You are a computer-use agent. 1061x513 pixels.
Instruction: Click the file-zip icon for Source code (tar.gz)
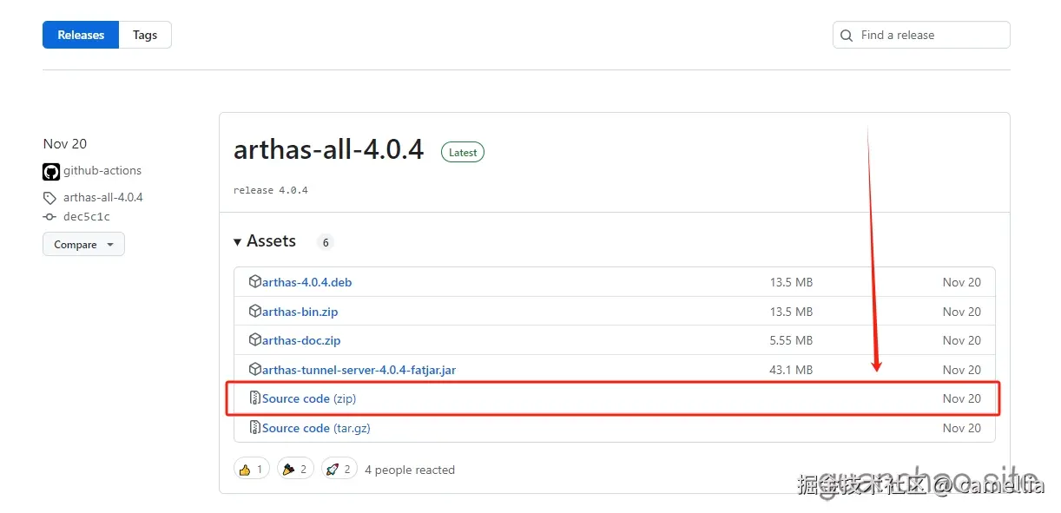[x=255, y=427]
